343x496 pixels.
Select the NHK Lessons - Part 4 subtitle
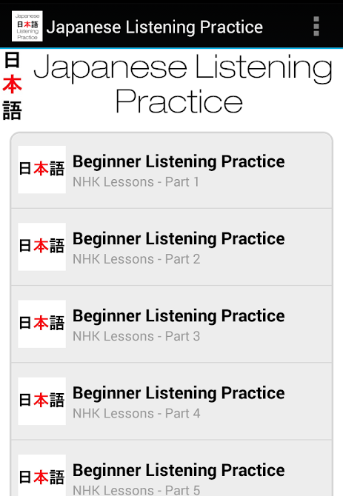[136, 413]
